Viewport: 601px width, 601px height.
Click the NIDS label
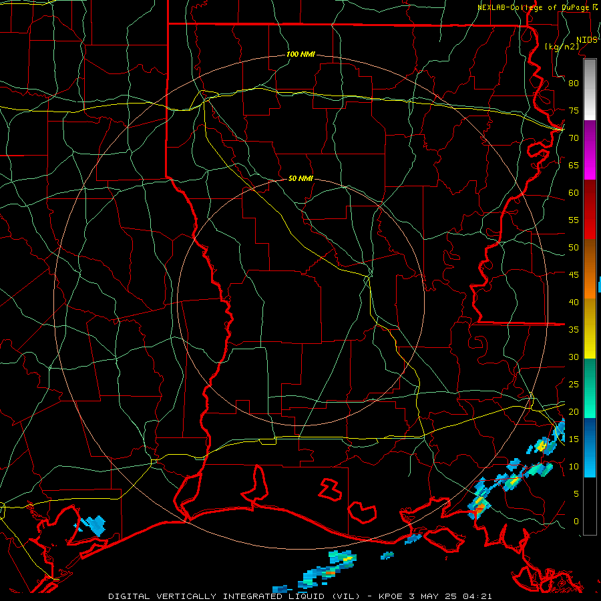pos(587,40)
